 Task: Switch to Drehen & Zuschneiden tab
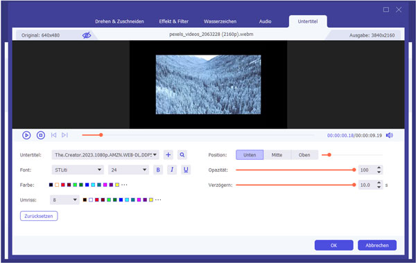(119, 21)
